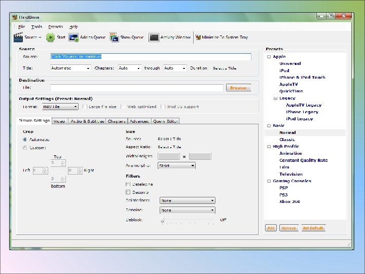Select the Xbox 360 preset
The width and height of the screenshot is (365, 274).
click(289, 201)
